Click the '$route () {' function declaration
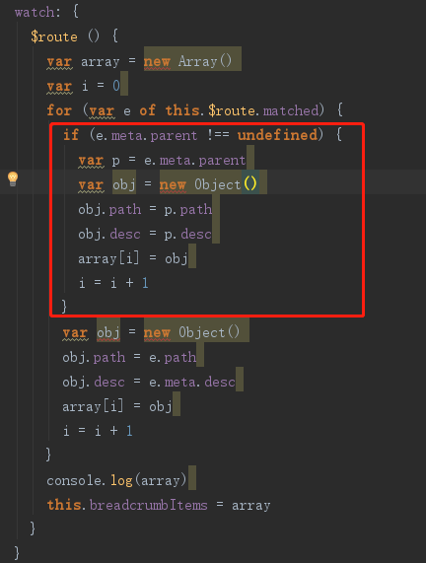The width and height of the screenshot is (426, 563). (74, 36)
